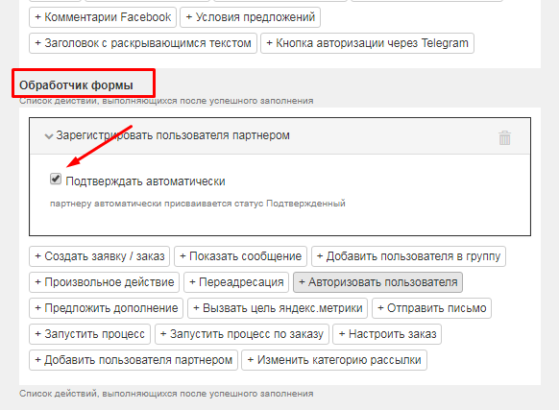Screen dimensions: 559x410
Task: Add 'Предложить дополнение' action
Action: click(x=106, y=308)
